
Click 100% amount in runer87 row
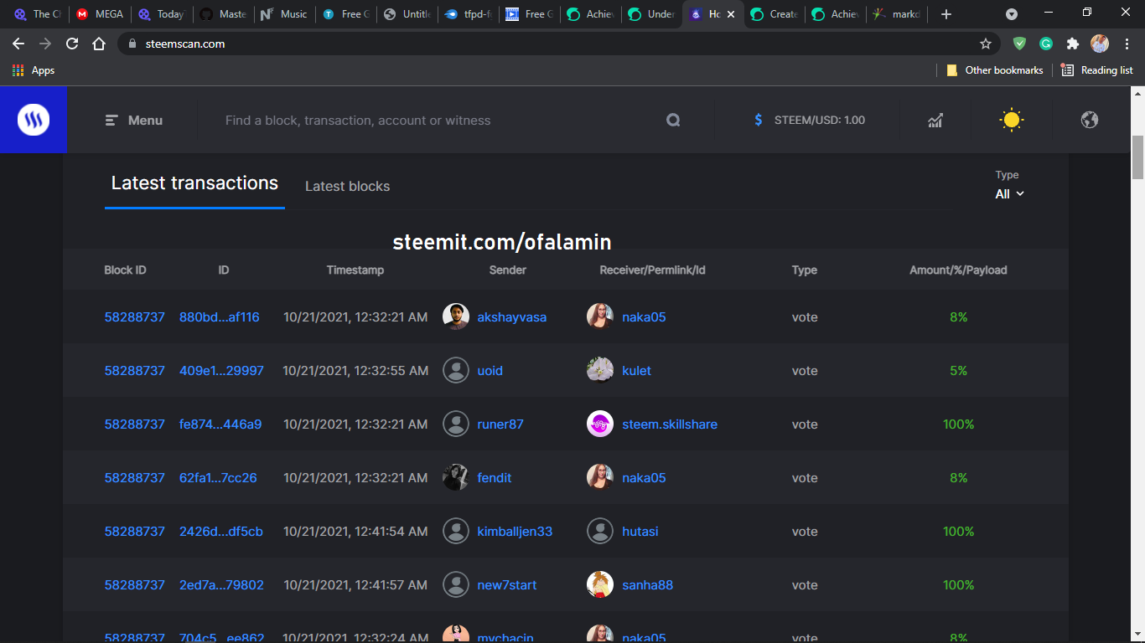pyautogui.click(x=958, y=424)
